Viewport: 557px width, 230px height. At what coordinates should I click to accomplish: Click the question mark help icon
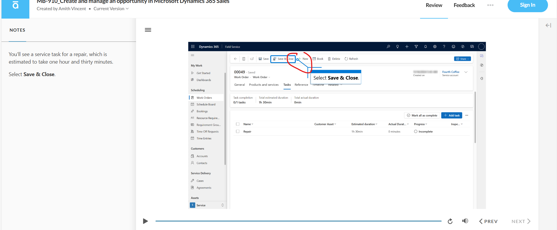(444, 46)
